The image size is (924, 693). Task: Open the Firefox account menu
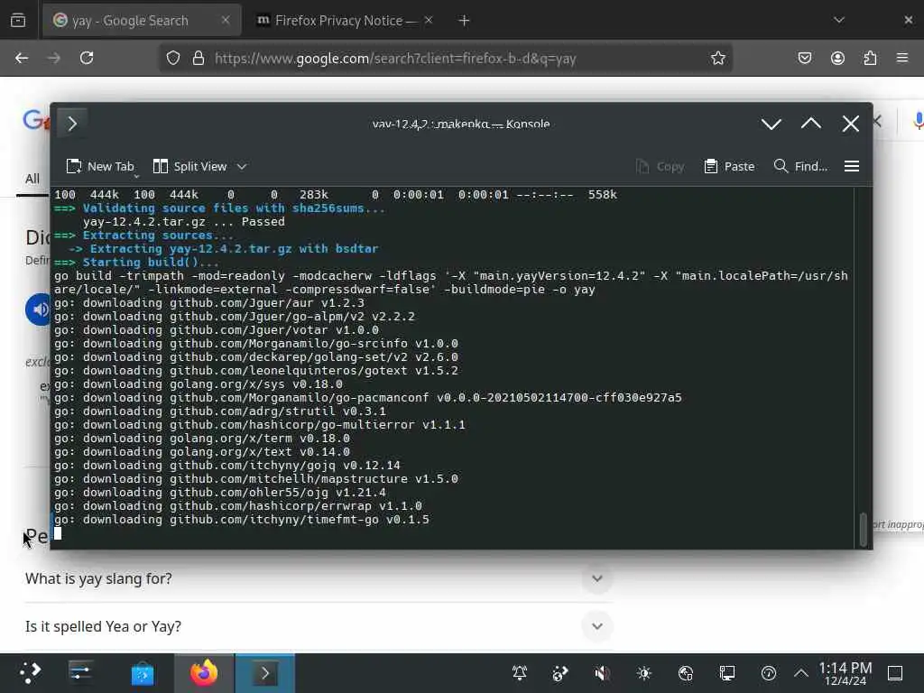point(837,59)
